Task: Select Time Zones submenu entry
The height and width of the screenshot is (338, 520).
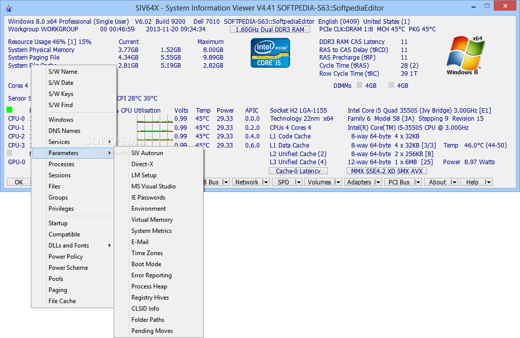Action: coord(159,253)
